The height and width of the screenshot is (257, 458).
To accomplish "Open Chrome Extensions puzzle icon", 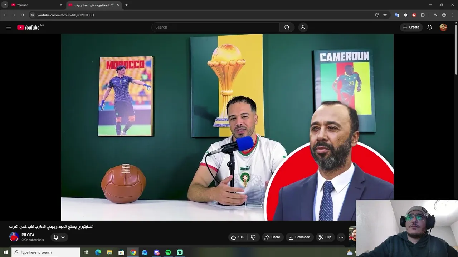I will pyautogui.click(x=423, y=15).
